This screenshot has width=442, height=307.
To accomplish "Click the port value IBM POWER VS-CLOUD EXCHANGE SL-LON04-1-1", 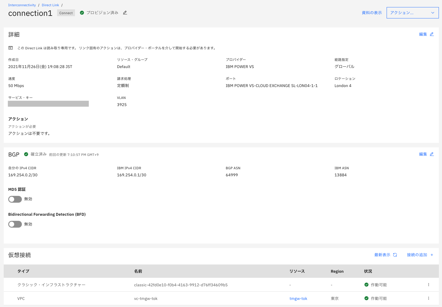I will [x=272, y=86].
